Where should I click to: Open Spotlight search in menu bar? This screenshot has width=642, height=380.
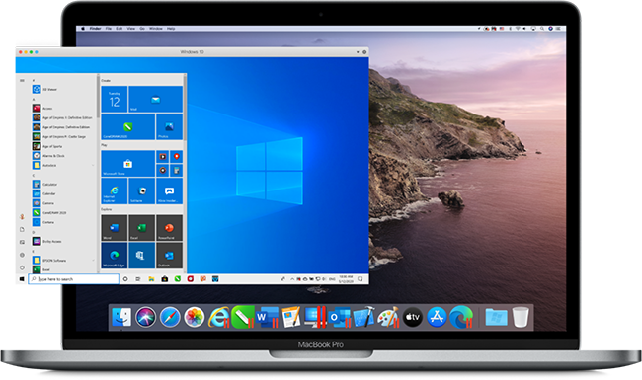[542, 29]
